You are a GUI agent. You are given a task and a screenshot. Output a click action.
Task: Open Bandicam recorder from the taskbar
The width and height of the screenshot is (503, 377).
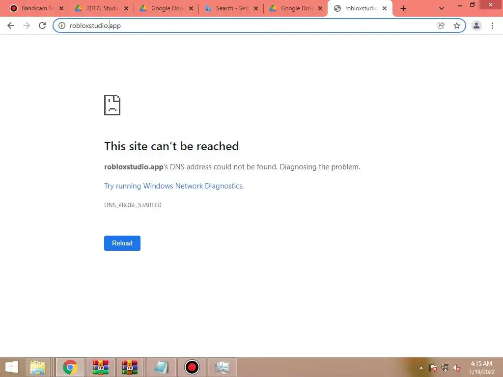[x=192, y=367]
